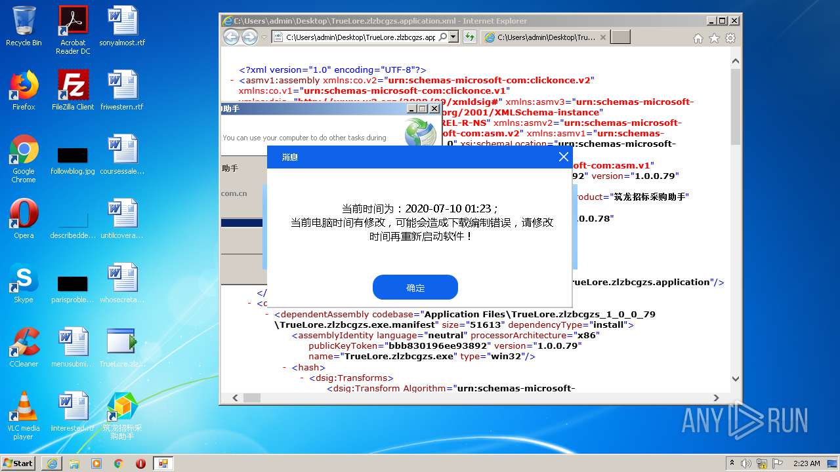Open Internet Explorer Tools gear menu
The image size is (840, 472).
tap(730, 38)
